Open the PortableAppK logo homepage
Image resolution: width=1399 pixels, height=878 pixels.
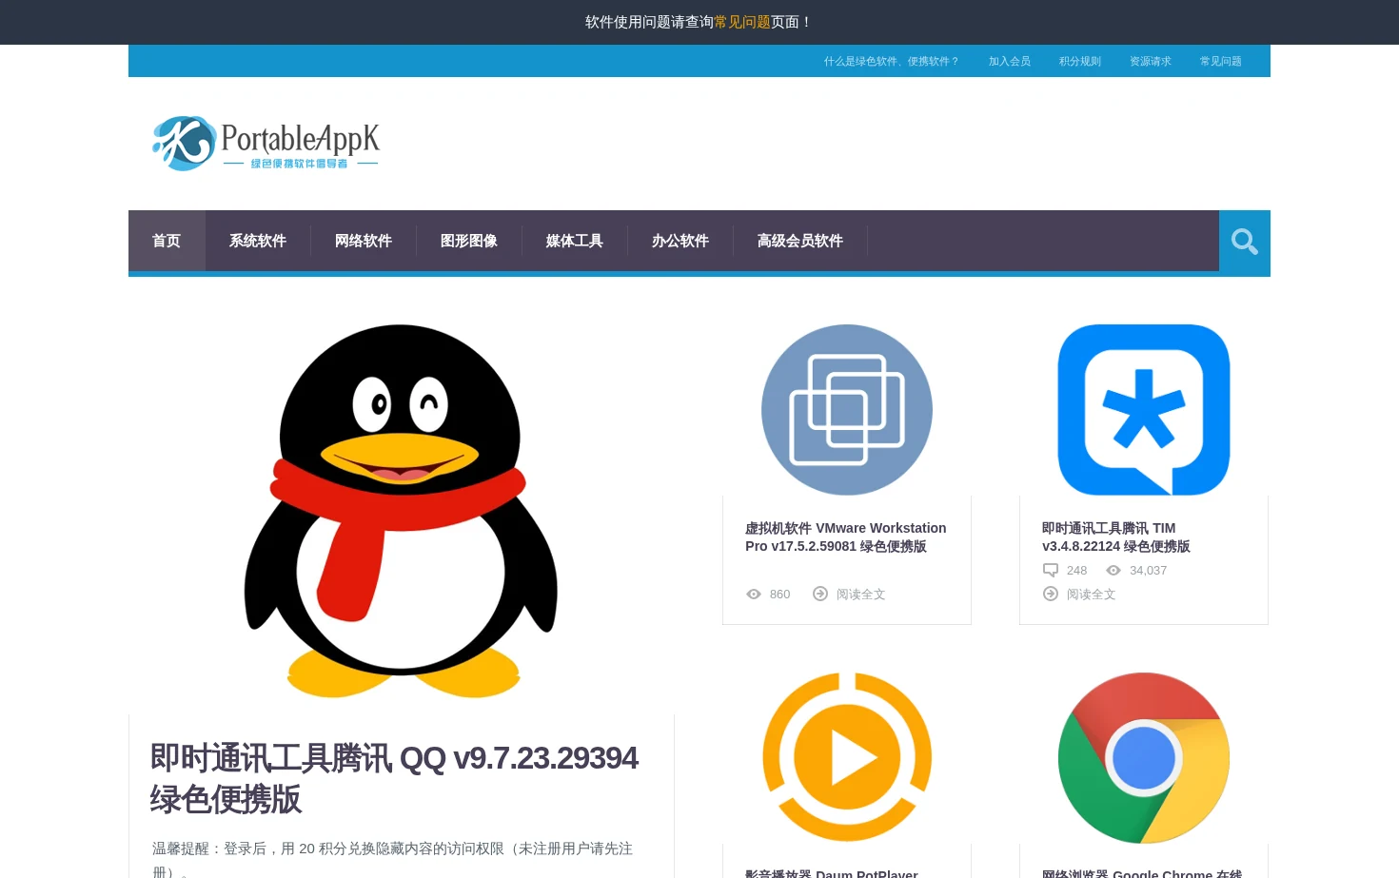266,144
